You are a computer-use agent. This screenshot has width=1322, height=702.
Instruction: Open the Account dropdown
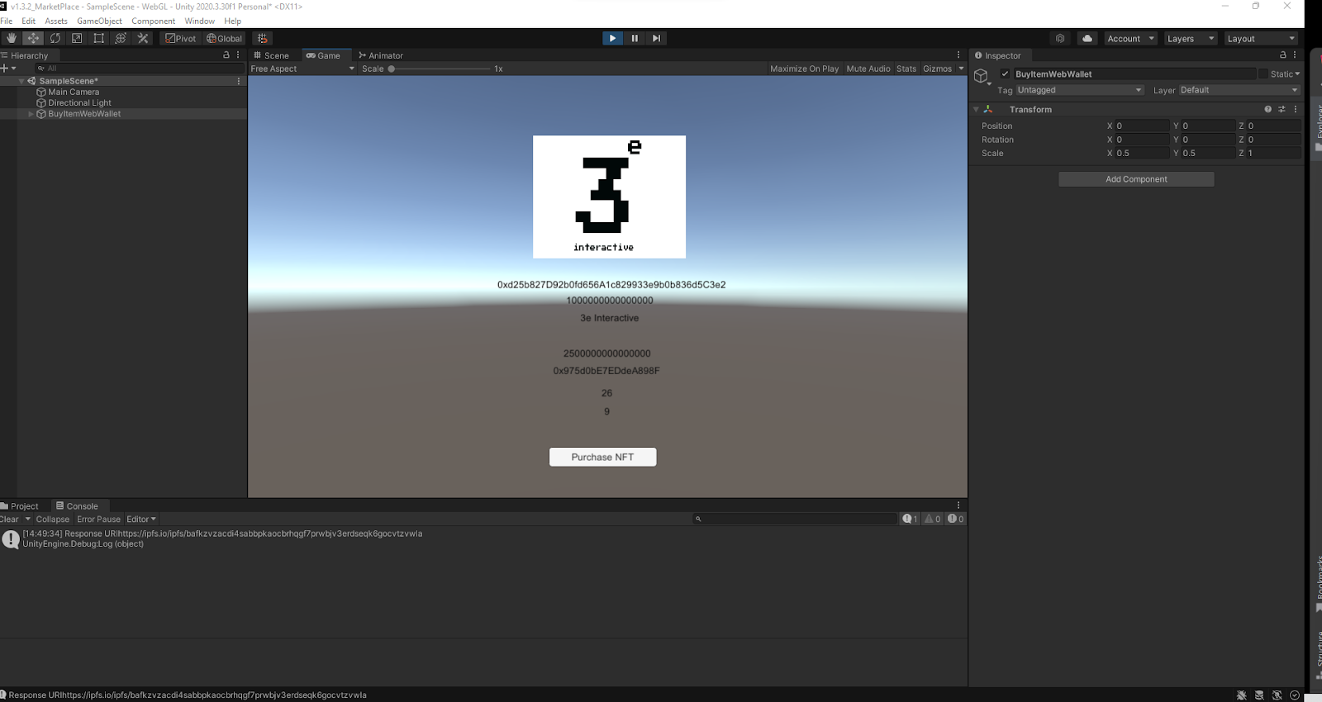1130,38
